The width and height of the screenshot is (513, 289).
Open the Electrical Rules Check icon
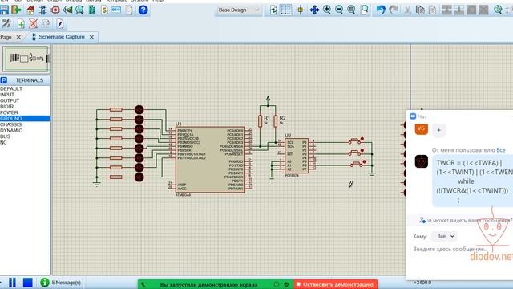click(x=60, y=23)
